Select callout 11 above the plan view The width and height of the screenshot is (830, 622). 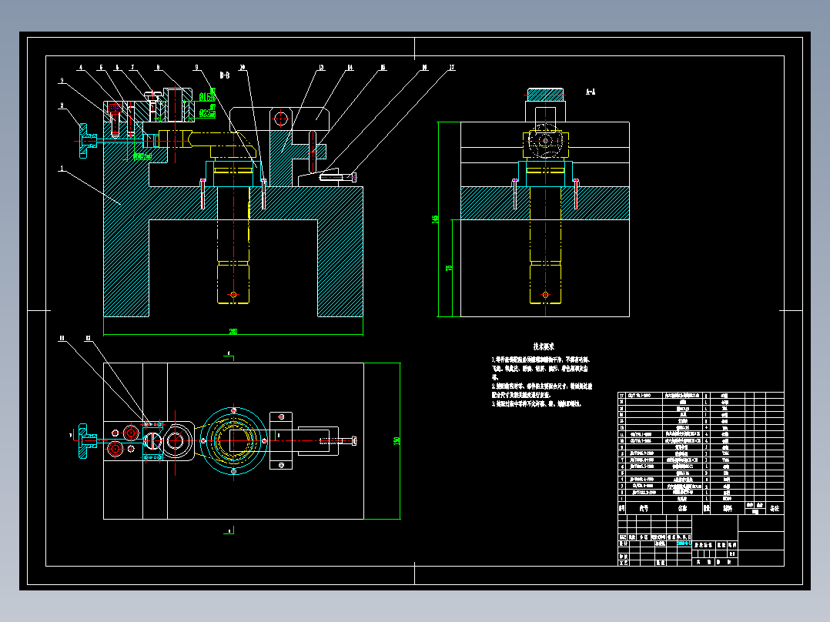pos(62,338)
